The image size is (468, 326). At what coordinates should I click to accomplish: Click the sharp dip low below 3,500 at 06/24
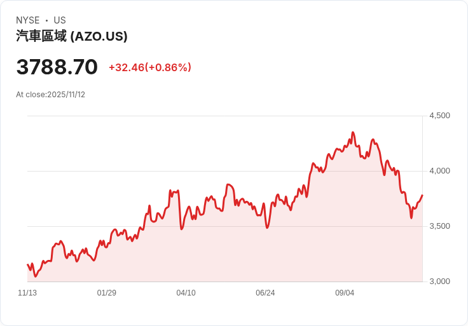(x=267, y=228)
